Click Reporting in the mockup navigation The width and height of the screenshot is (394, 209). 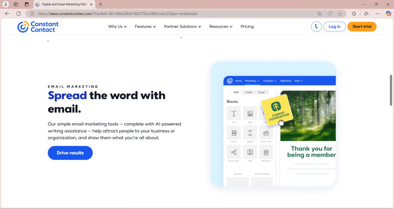pyautogui.click(x=285, y=81)
